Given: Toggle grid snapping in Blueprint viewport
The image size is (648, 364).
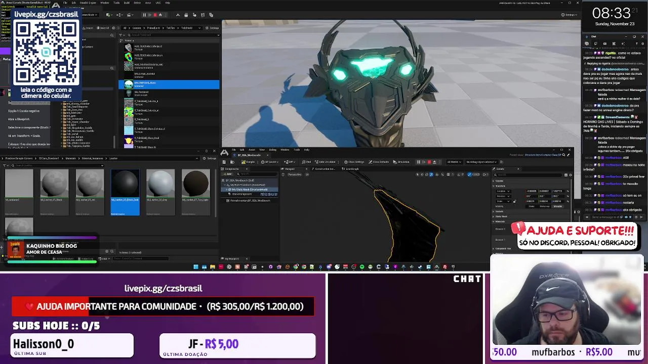Looking at the screenshot, I should click(448, 174).
